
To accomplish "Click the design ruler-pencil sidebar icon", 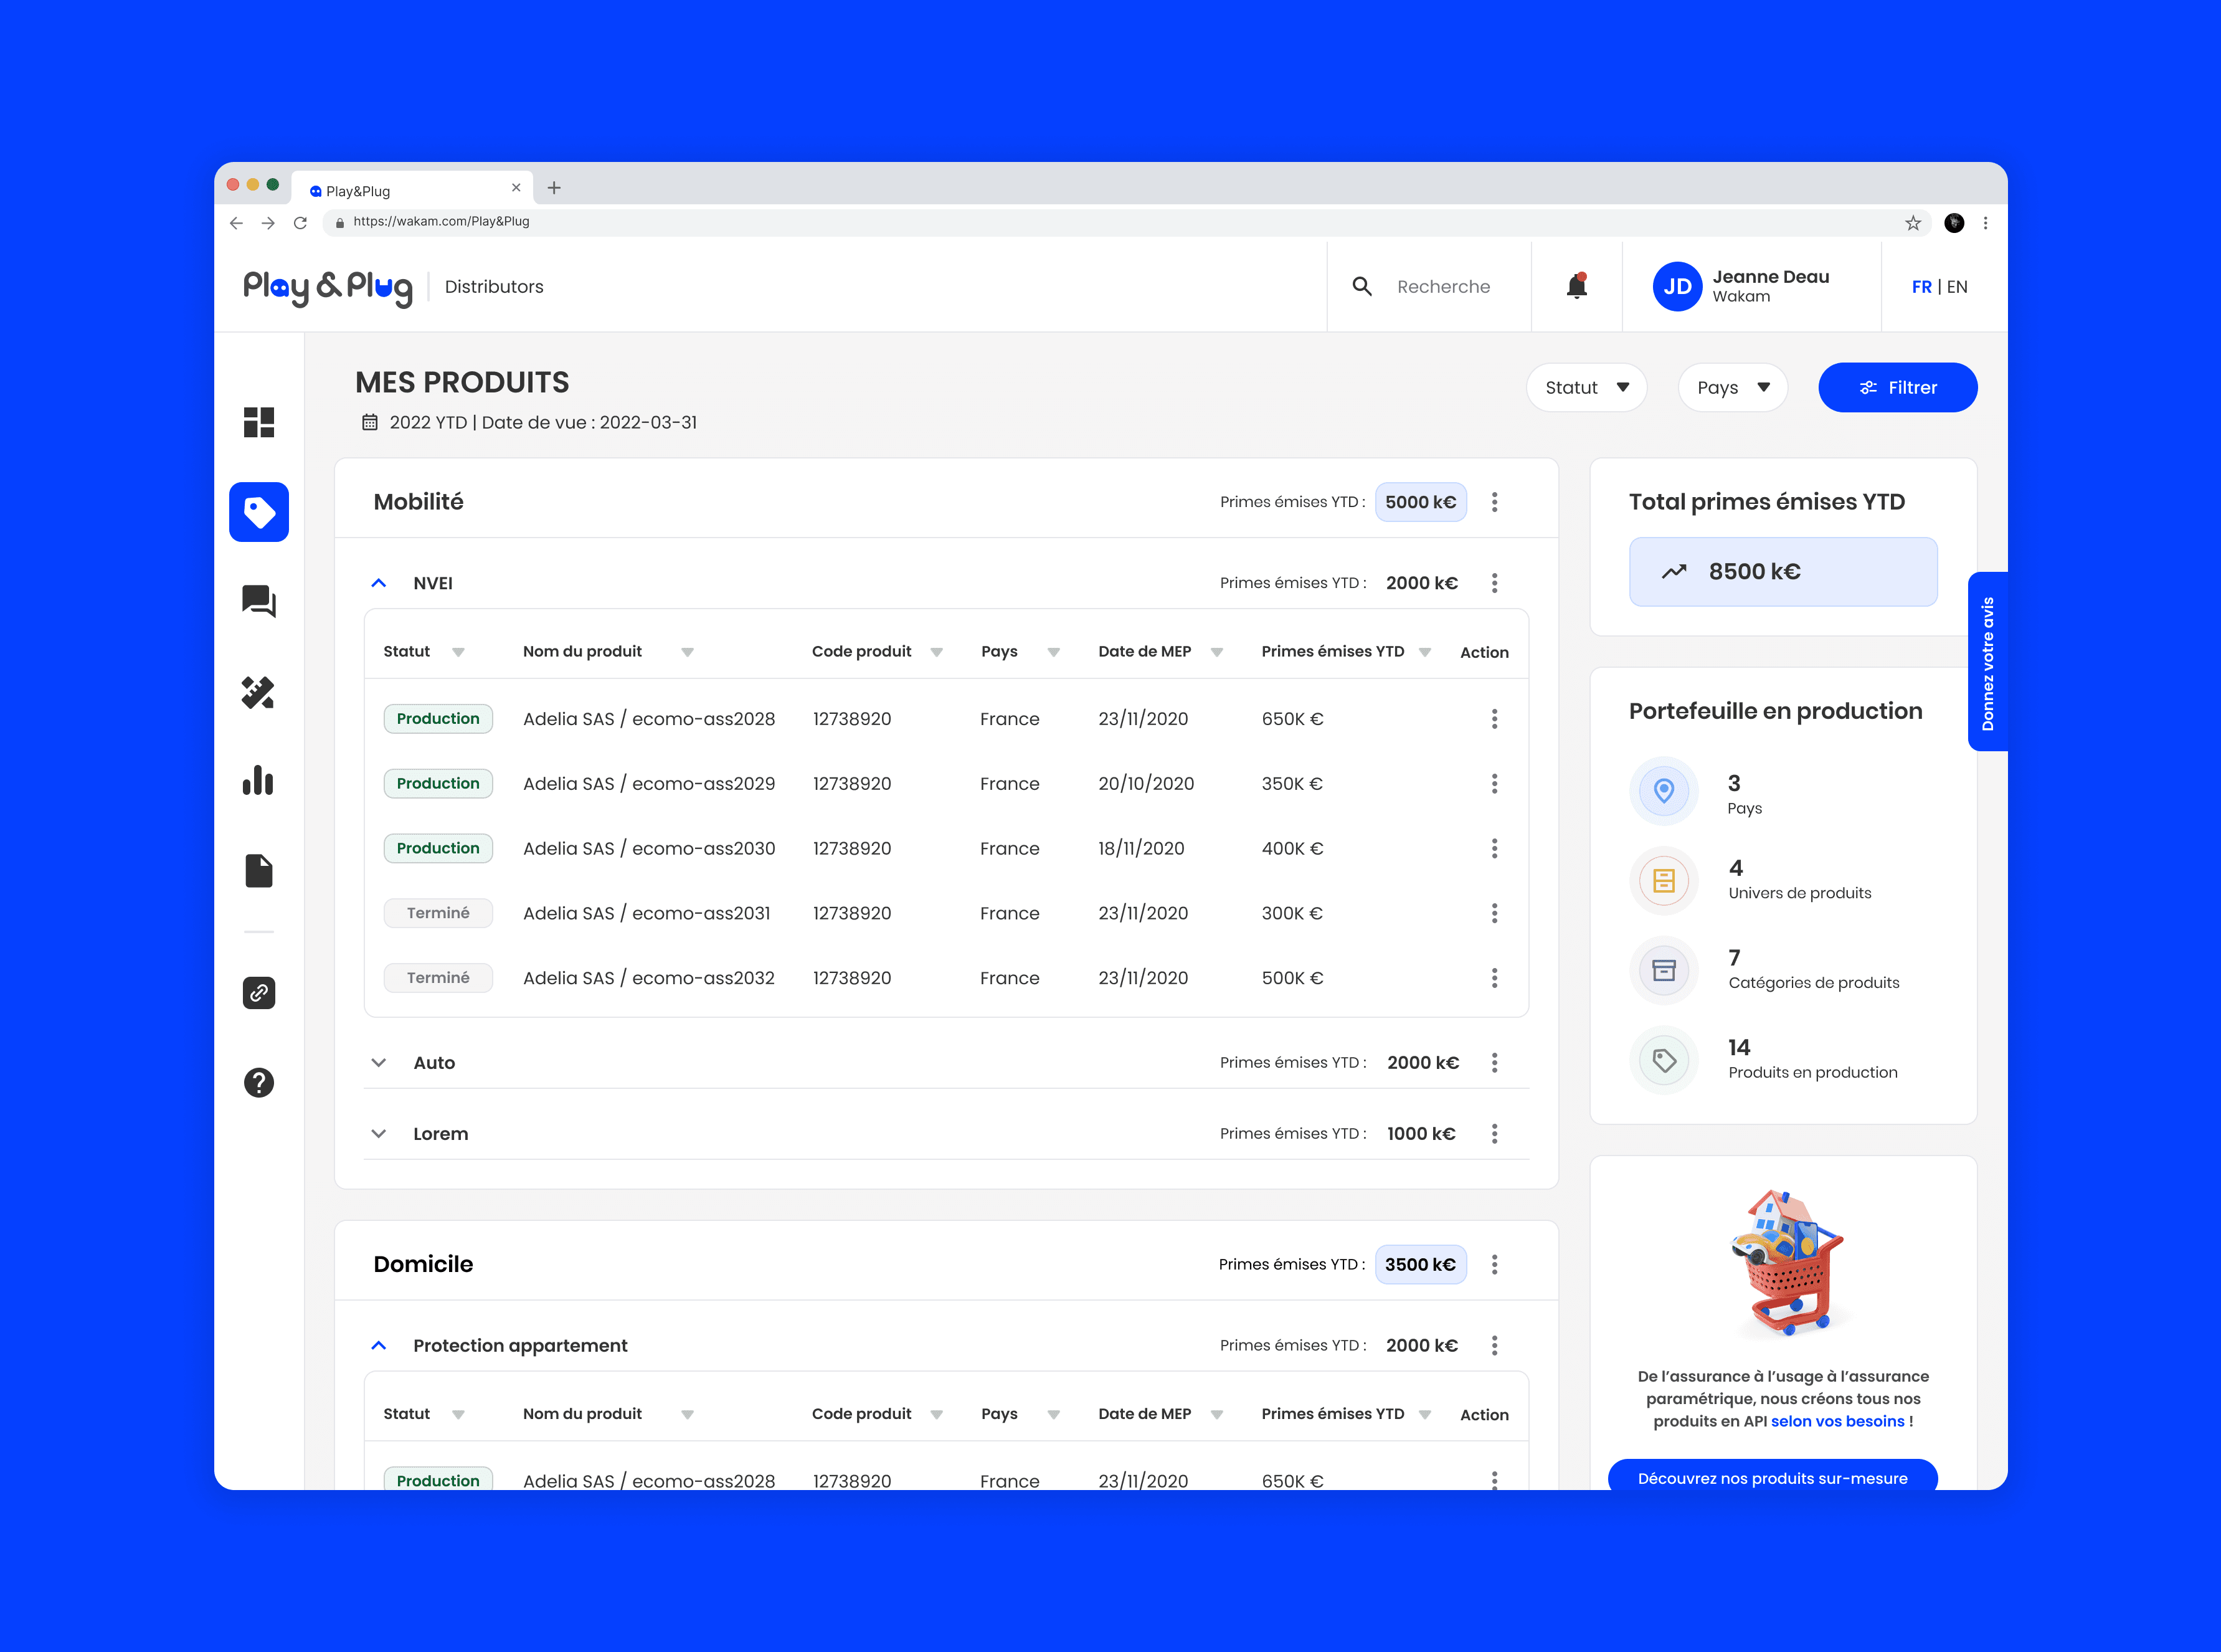I will [259, 692].
